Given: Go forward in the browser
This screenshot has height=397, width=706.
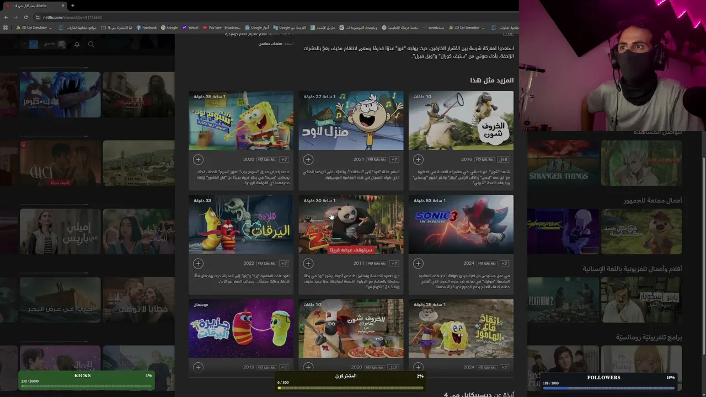Looking at the screenshot, I should 15,17.
